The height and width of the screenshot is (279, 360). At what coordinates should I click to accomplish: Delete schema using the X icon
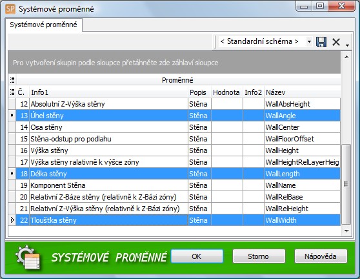[x=336, y=42]
